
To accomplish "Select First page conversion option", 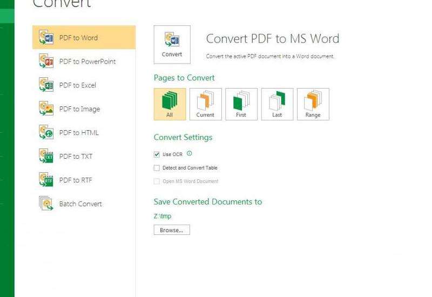I will click(x=241, y=104).
